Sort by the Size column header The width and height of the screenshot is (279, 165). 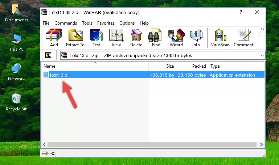click(x=162, y=66)
